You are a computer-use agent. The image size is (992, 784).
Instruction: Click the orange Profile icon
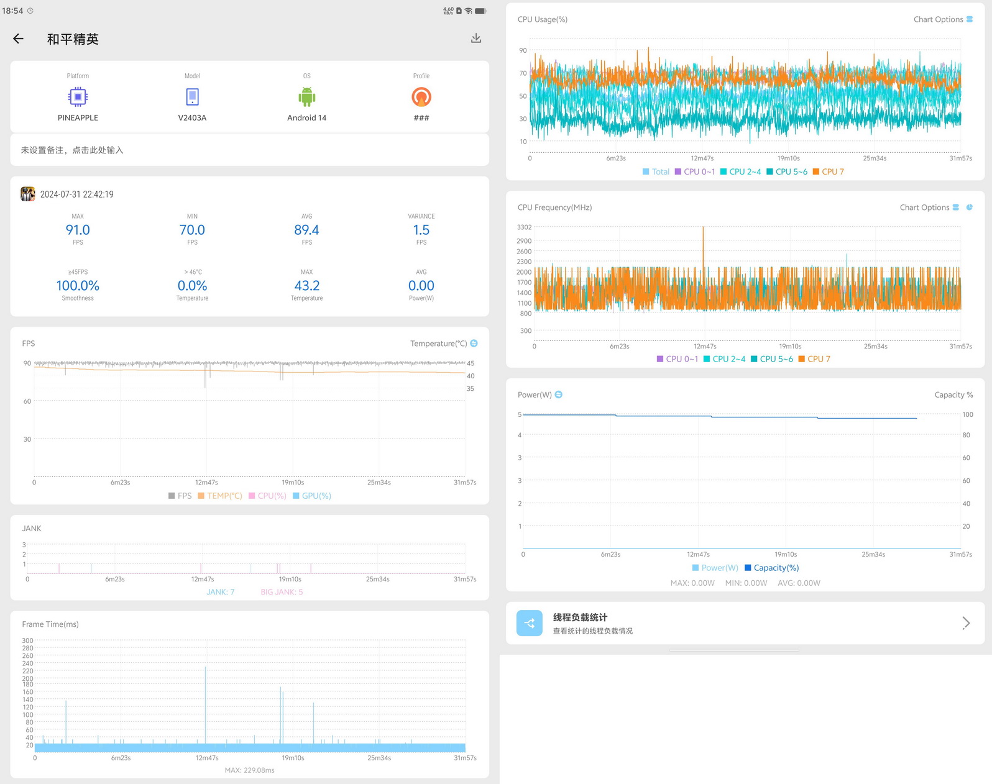(x=421, y=97)
